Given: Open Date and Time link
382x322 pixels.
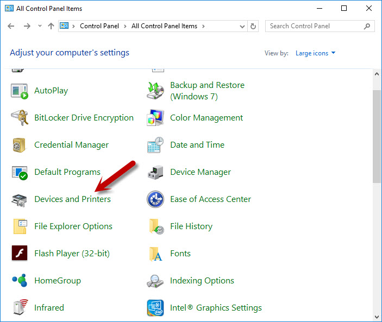Looking at the screenshot, I should coord(197,145).
